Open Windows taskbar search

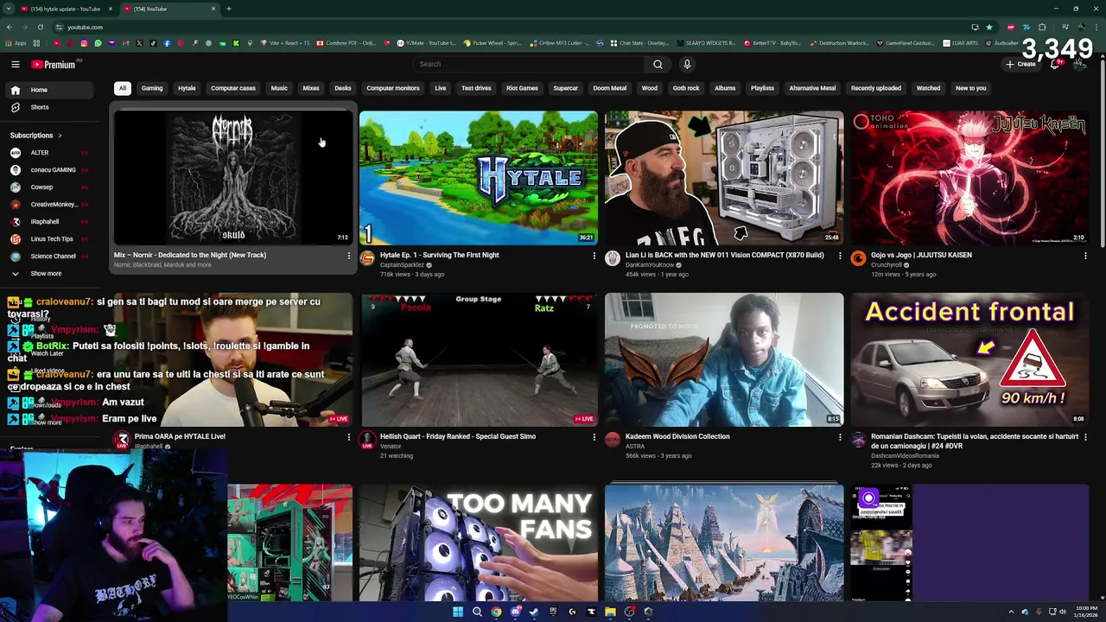pos(477,612)
